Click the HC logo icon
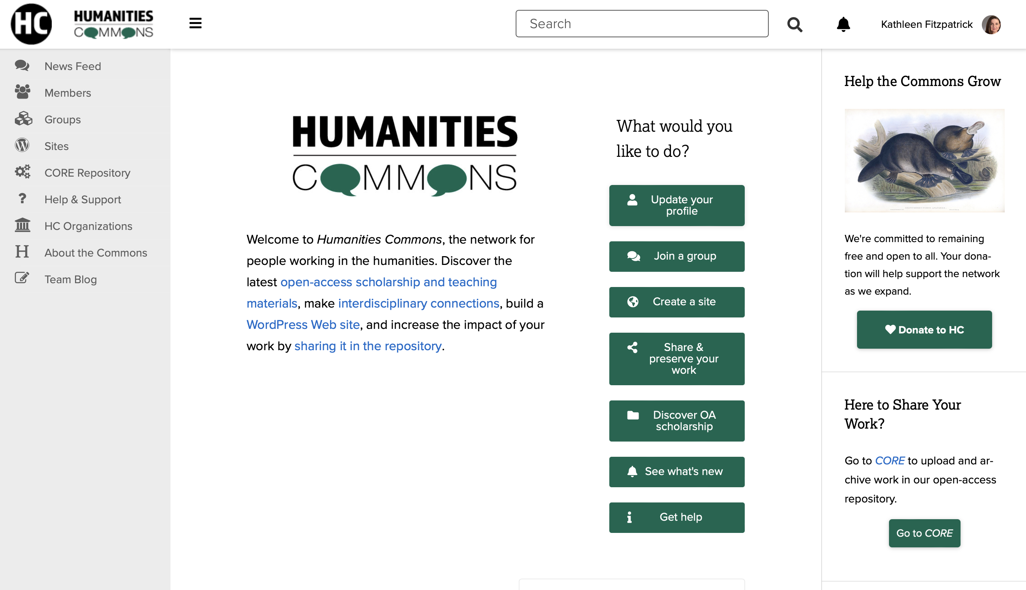Viewport: 1026px width, 590px height. (31, 23)
